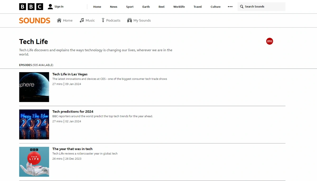Switch to the Worklife section
Screen dimensions: 317x181
point(179,7)
